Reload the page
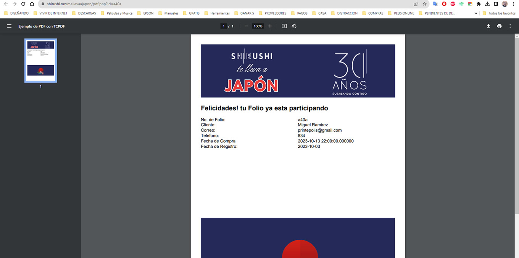The width and height of the screenshot is (519, 258). [23, 4]
